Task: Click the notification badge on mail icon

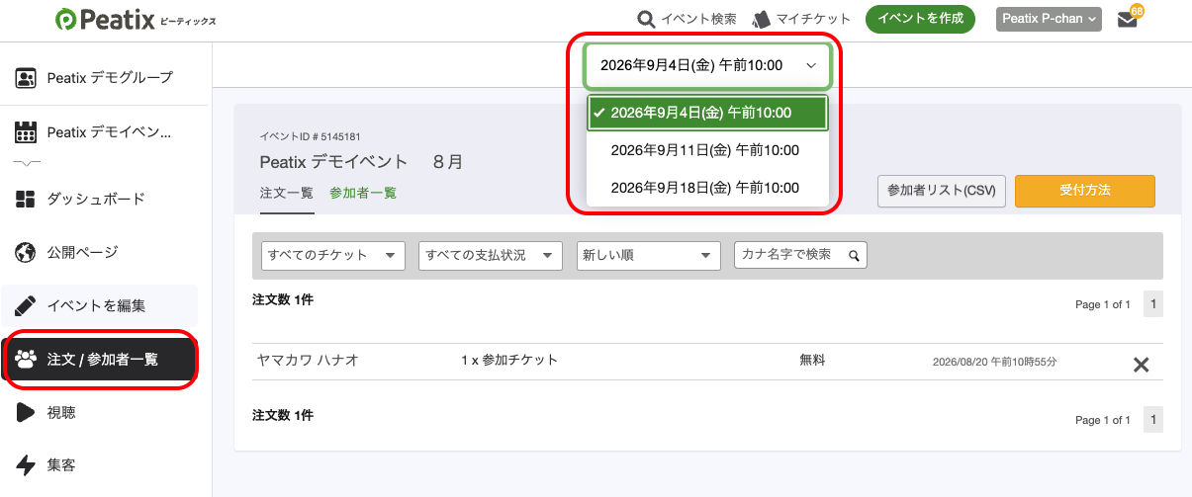Action: tap(1138, 11)
